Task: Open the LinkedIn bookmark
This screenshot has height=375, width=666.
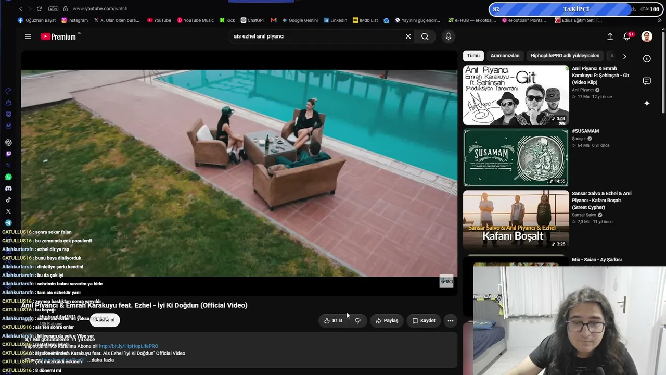Action: pyautogui.click(x=335, y=20)
